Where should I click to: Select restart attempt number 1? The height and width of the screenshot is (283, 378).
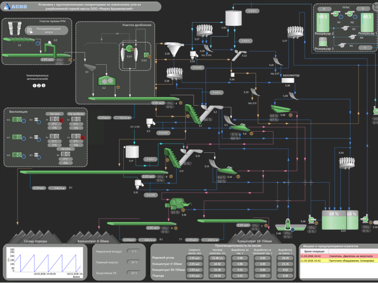[34, 85]
